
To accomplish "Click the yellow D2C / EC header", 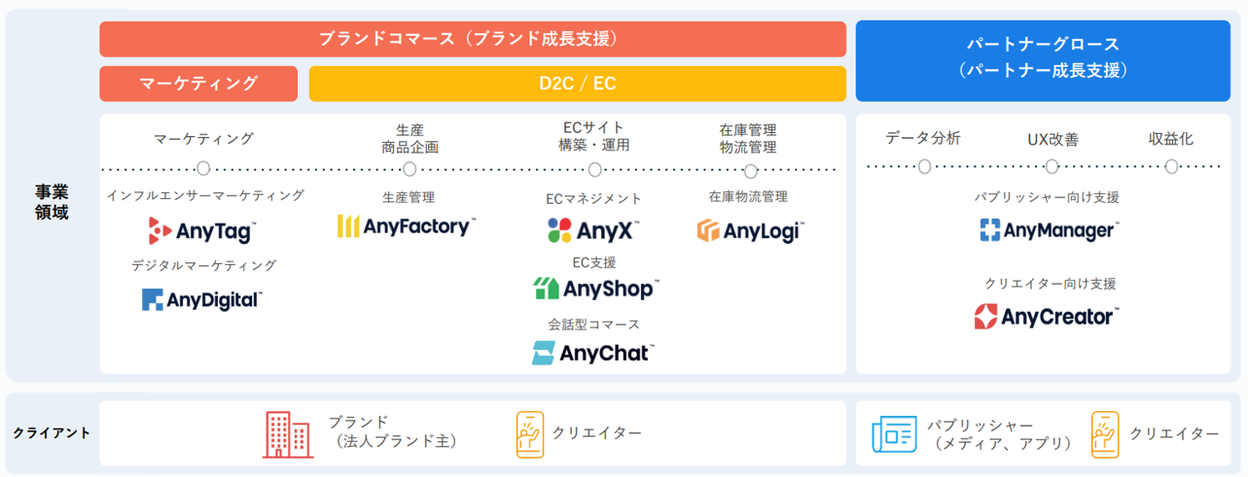I will (x=578, y=84).
